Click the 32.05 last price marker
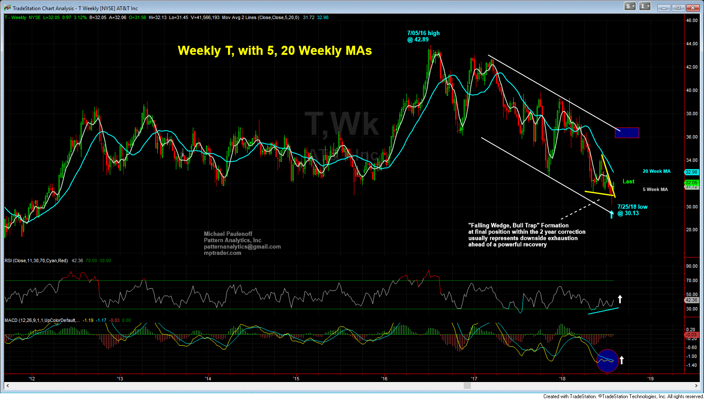This screenshot has height=399, width=704. pos(691,183)
